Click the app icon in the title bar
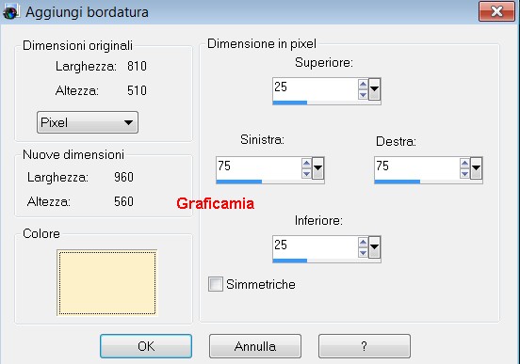Image resolution: width=520 pixels, height=364 pixels. pos(11,11)
